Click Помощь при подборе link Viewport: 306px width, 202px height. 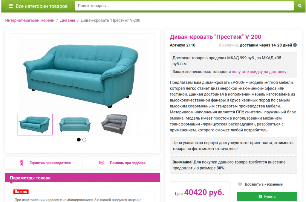[x=128, y=163]
